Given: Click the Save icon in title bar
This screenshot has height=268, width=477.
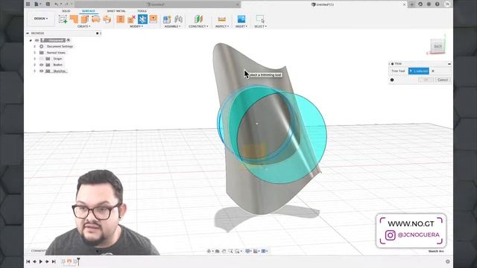Looking at the screenshot, I should (x=48, y=4).
